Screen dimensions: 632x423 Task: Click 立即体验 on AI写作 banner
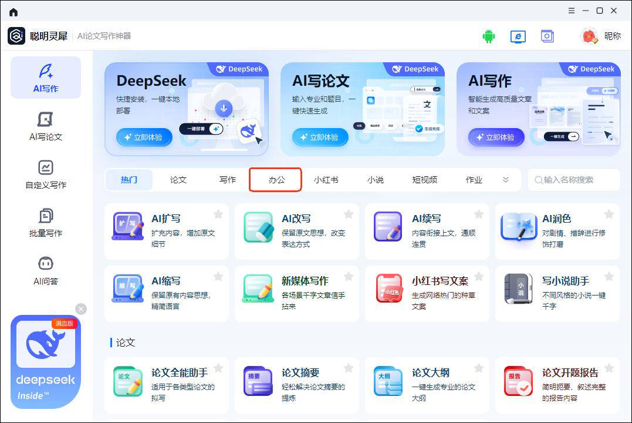[x=496, y=137]
